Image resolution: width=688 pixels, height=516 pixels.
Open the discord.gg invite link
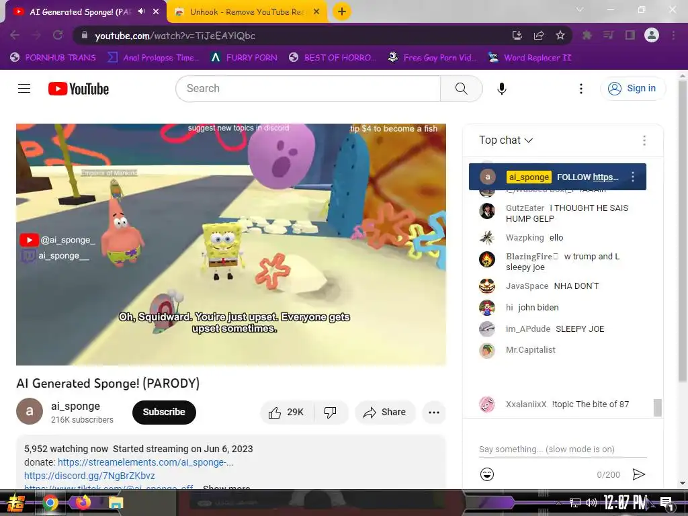(x=89, y=476)
